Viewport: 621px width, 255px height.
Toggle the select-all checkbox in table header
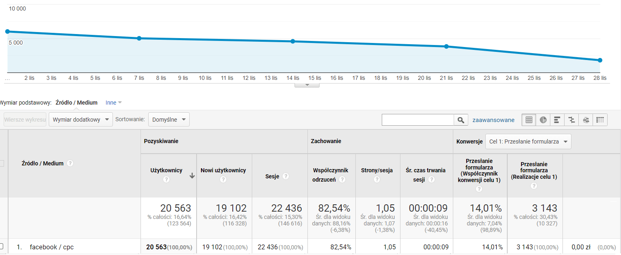pos(1,163)
